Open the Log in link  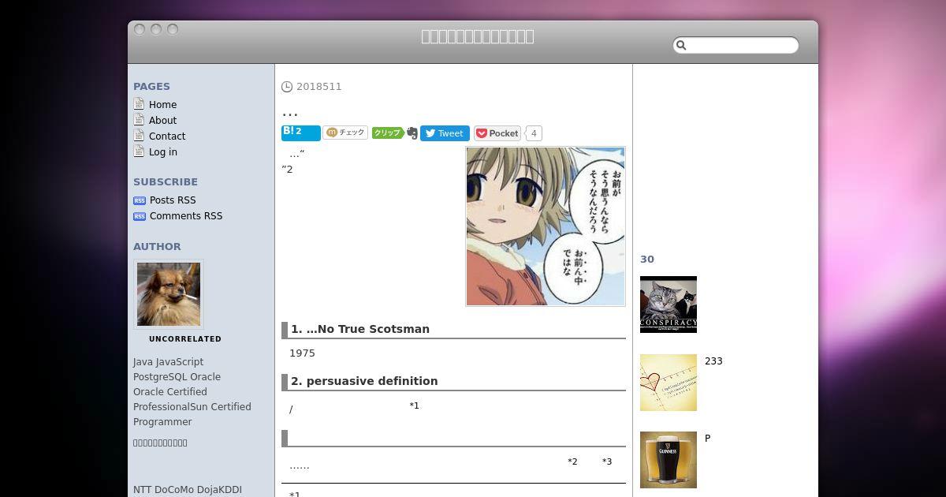click(163, 151)
